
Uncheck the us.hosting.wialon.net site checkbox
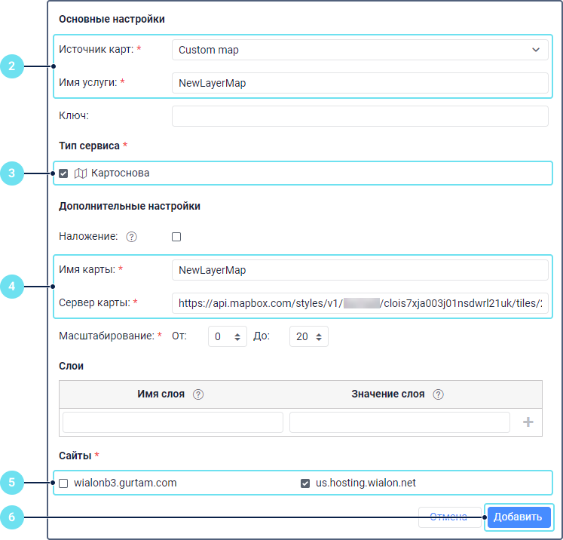click(305, 483)
